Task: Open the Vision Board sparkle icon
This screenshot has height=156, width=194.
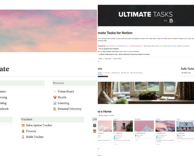Action: (x=55, y=91)
